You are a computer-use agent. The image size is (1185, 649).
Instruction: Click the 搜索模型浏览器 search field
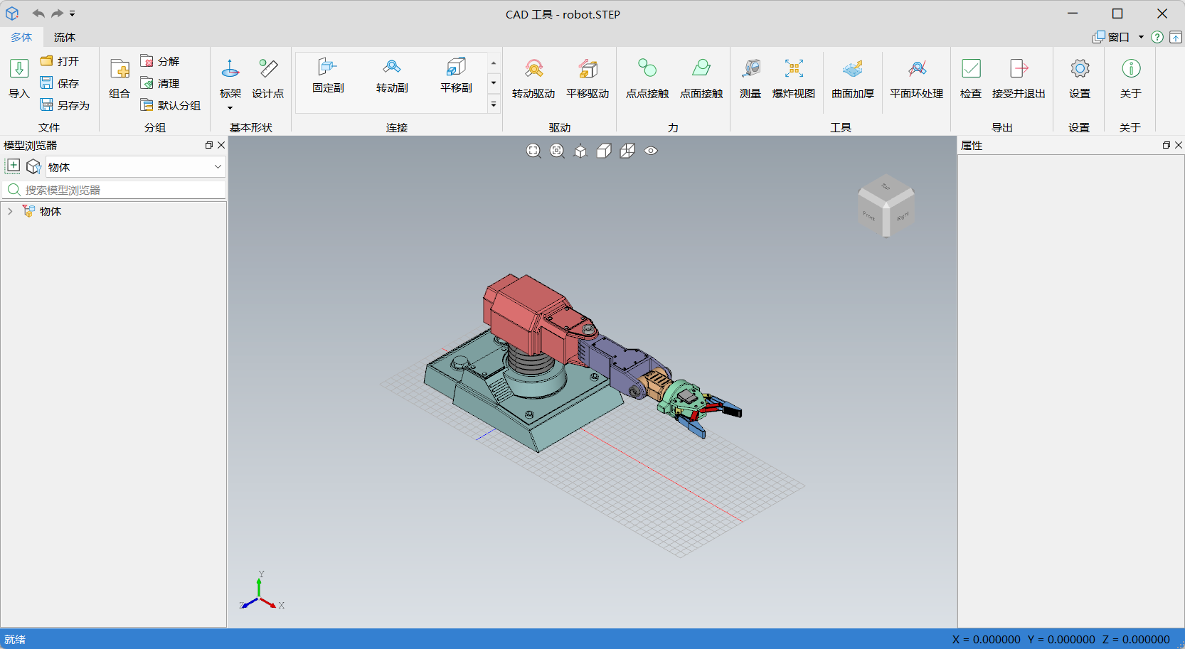(x=121, y=190)
